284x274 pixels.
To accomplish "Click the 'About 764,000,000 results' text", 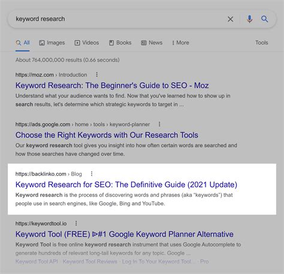I will pyautogui.click(x=67, y=60).
